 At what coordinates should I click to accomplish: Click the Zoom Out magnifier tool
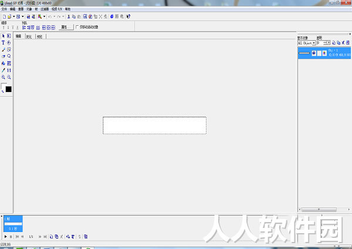9,77
